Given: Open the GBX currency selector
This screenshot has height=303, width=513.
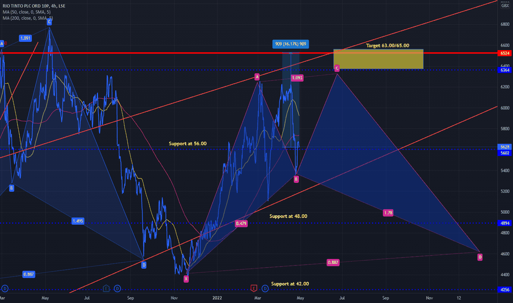Looking at the screenshot, I should pyautogui.click(x=505, y=6).
